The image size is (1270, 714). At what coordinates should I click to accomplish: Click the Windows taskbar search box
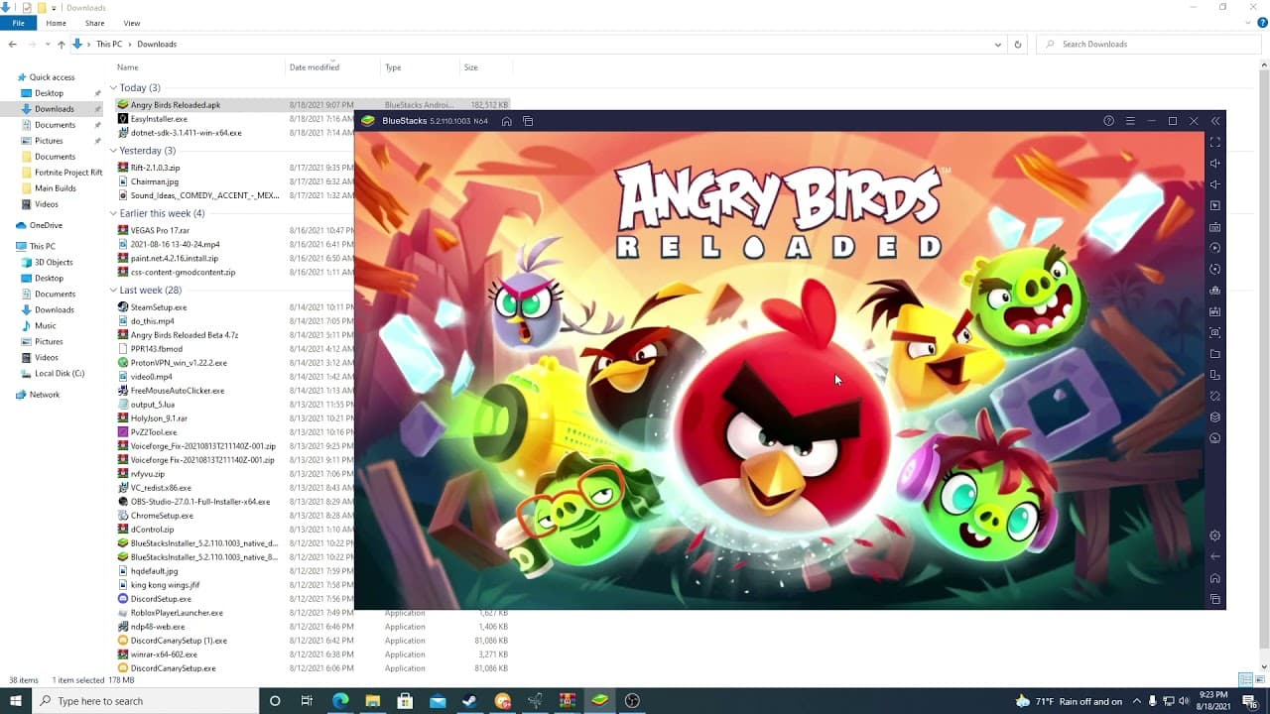pos(145,701)
